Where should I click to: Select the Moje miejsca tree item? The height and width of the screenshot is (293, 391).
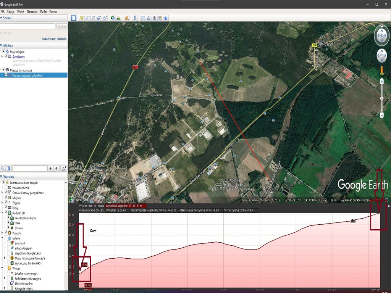click(x=17, y=52)
